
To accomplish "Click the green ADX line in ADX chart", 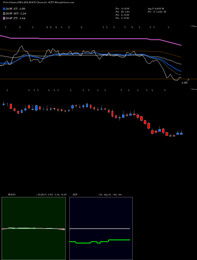I will (x=100, y=241).
